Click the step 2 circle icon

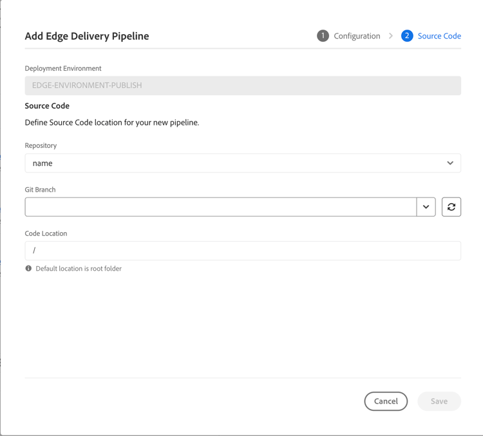[x=407, y=36]
